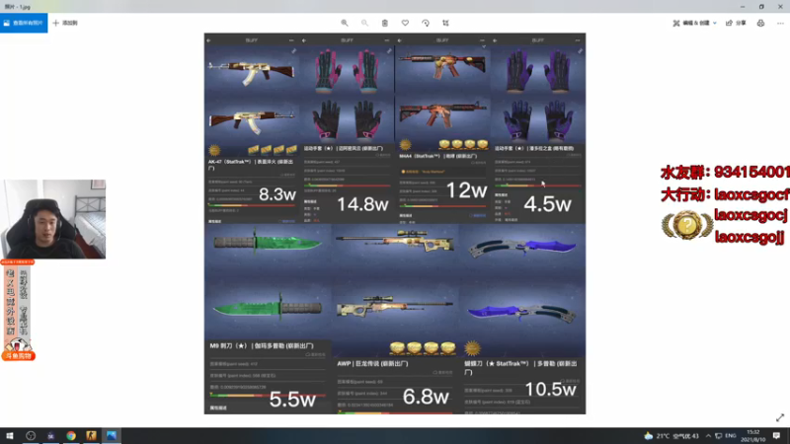
Task: Open the 查看所有照片 (See all photos) view
Action: click(x=24, y=23)
